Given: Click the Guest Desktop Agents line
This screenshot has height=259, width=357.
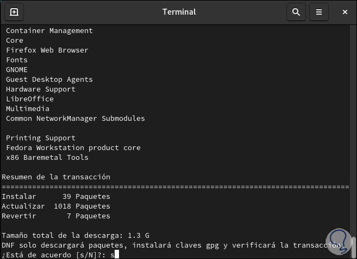Looking at the screenshot, I should tap(49, 80).
